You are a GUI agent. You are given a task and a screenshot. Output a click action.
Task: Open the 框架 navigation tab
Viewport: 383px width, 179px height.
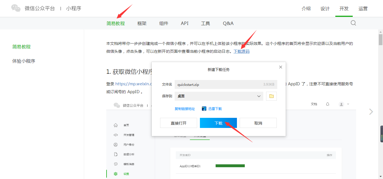pos(142,23)
